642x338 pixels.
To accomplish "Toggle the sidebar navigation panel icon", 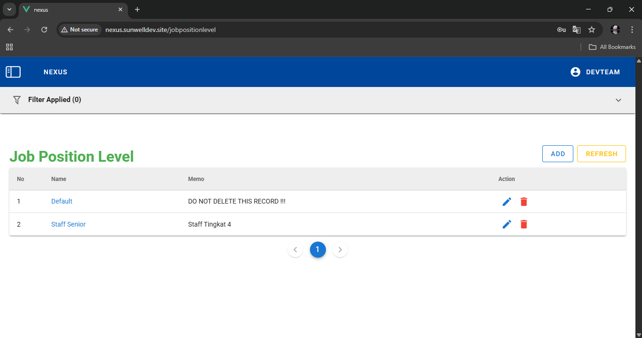I will pyautogui.click(x=13, y=72).
